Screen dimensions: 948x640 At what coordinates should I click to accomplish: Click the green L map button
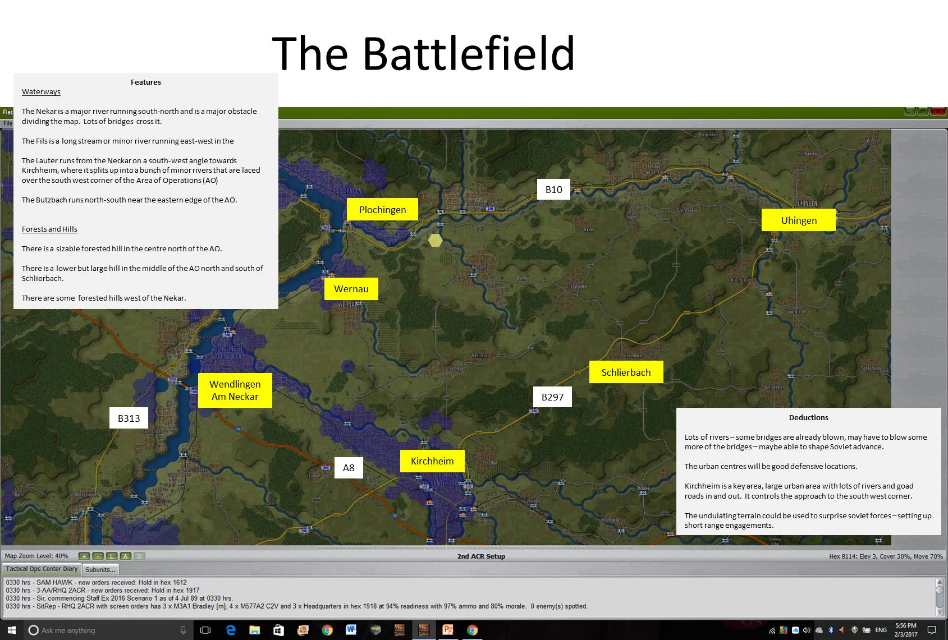[x=112, y=556]
